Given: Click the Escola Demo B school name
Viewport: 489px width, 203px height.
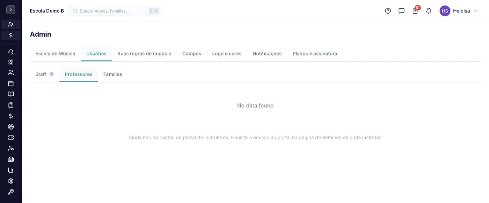Looking at the screenshot, I should [x=47, y=11].
